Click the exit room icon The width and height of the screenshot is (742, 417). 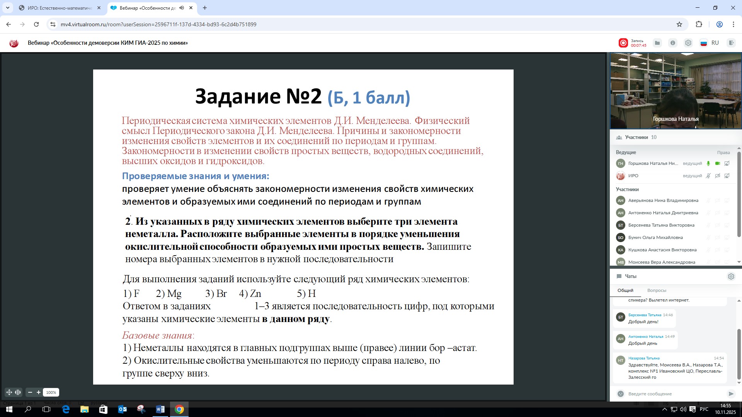(x=731, y=43)
